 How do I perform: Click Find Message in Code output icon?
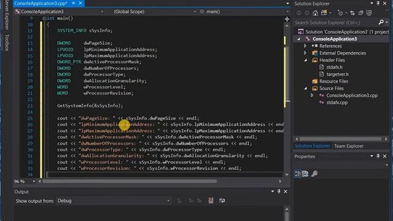pyautogui.click(x=179, y=201)
